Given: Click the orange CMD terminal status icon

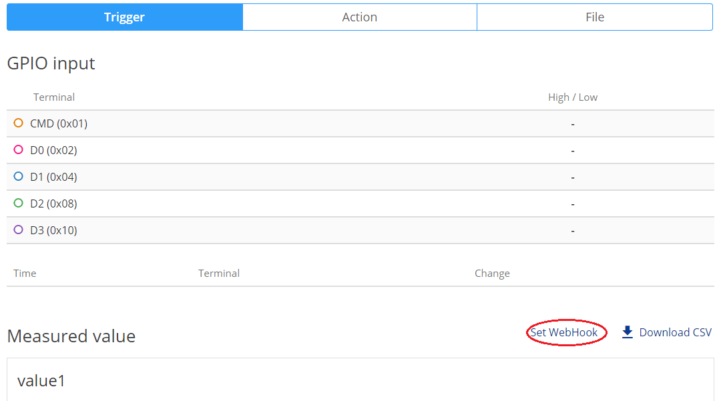Looking at the screenshot, I should click(x=18, y=123).
